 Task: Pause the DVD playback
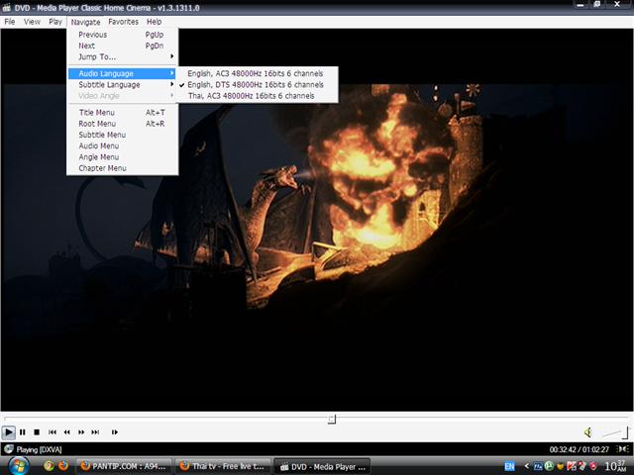(x=23, y=432)
